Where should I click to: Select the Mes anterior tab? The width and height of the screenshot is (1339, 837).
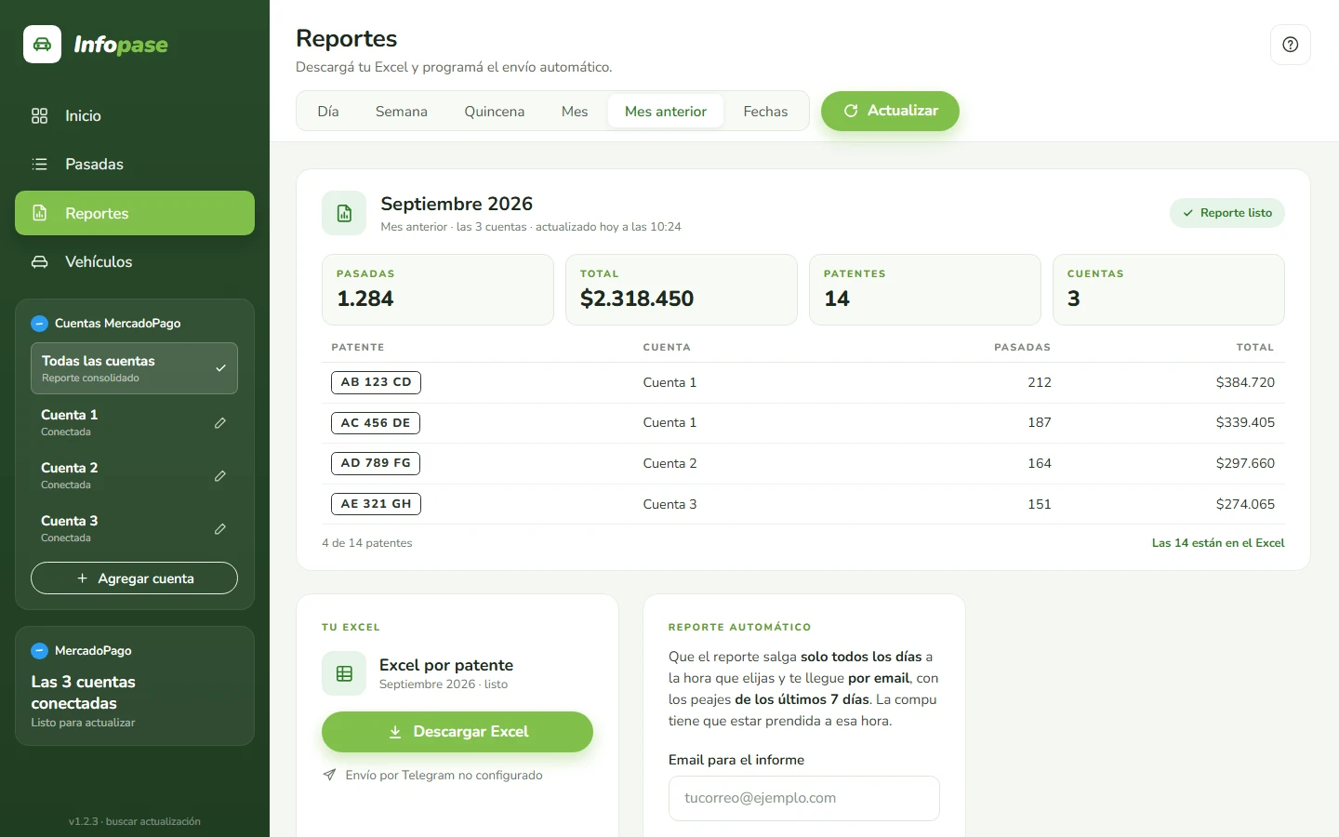pyautogui.click(x=666, y=112)
